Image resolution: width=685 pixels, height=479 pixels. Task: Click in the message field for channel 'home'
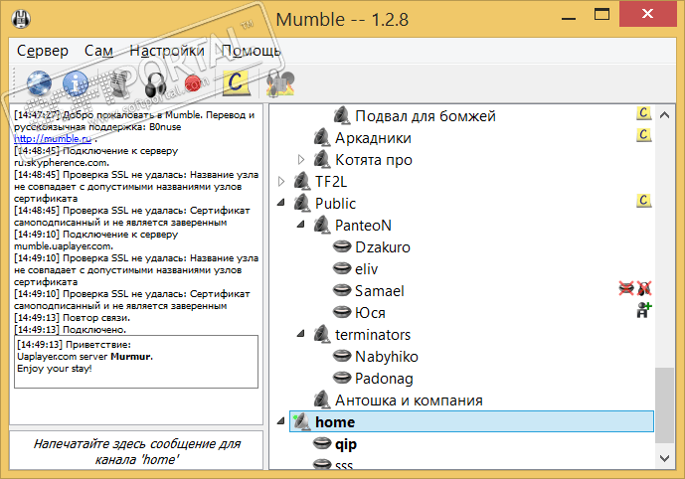[136, 450]
